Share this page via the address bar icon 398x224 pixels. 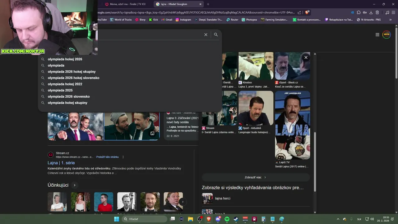point(299,12)
